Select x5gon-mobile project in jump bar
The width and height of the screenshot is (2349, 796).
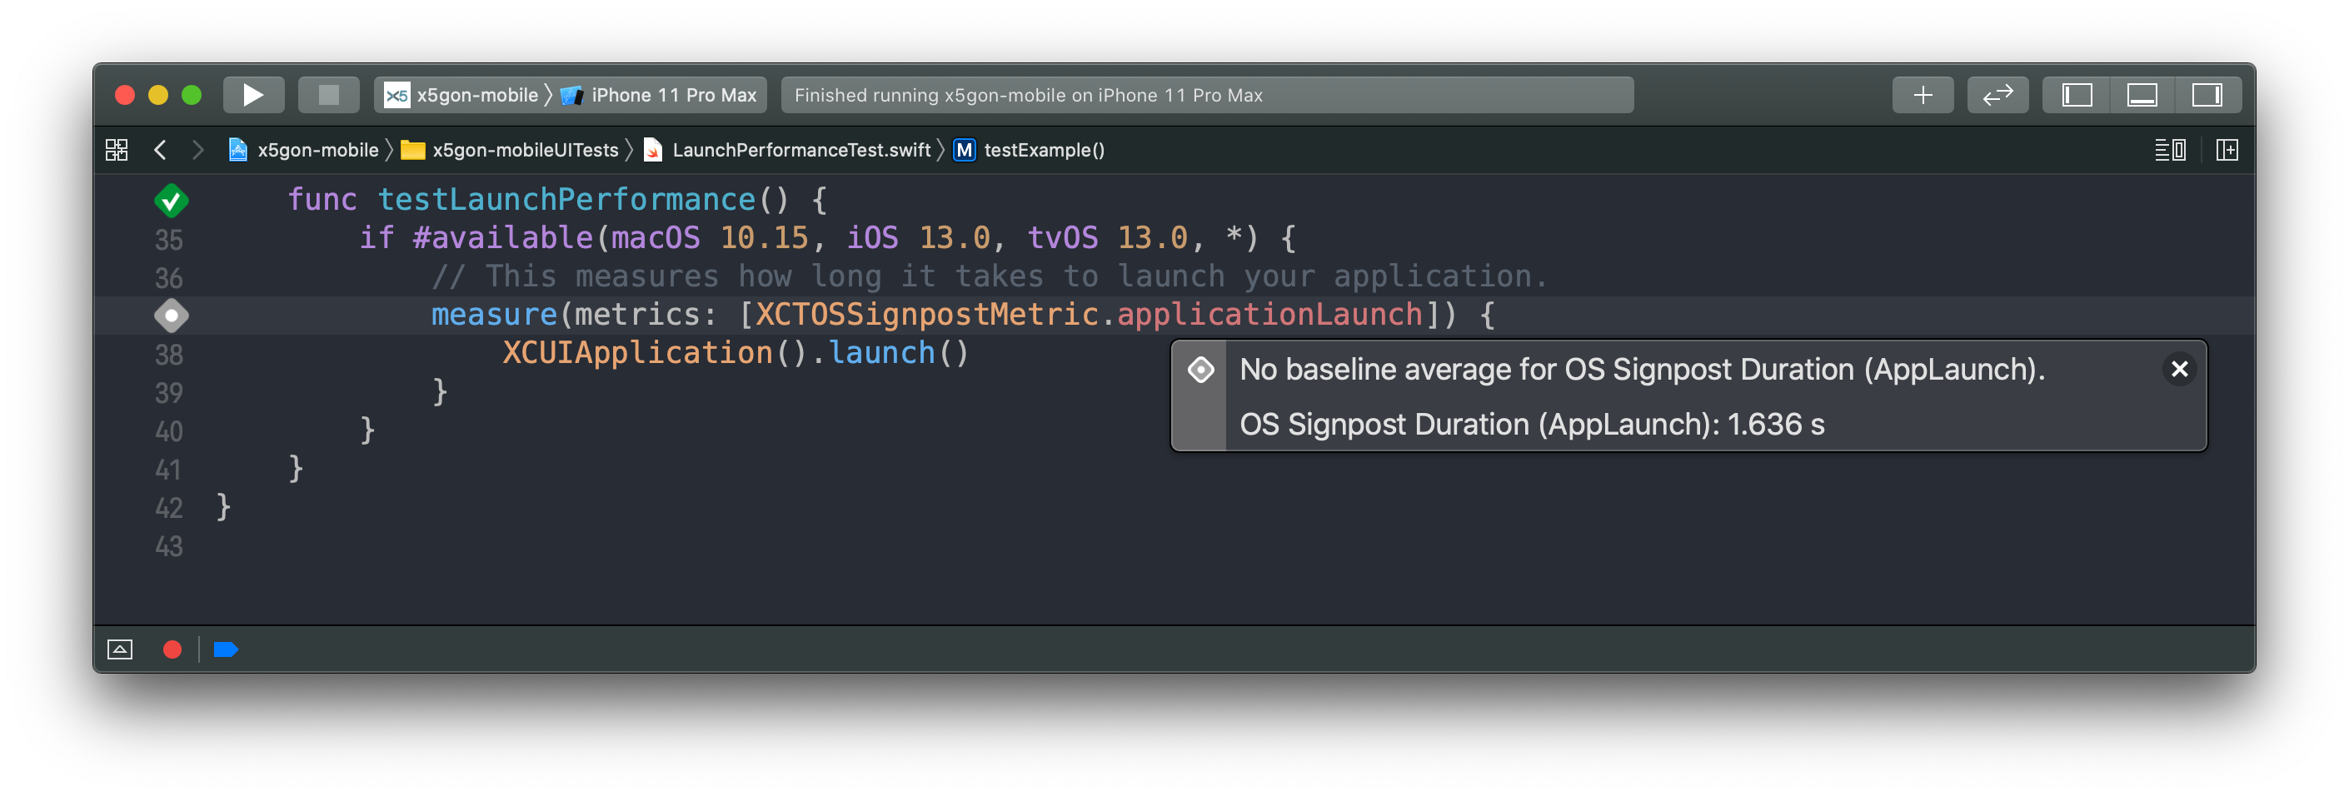tap(302, 150)
